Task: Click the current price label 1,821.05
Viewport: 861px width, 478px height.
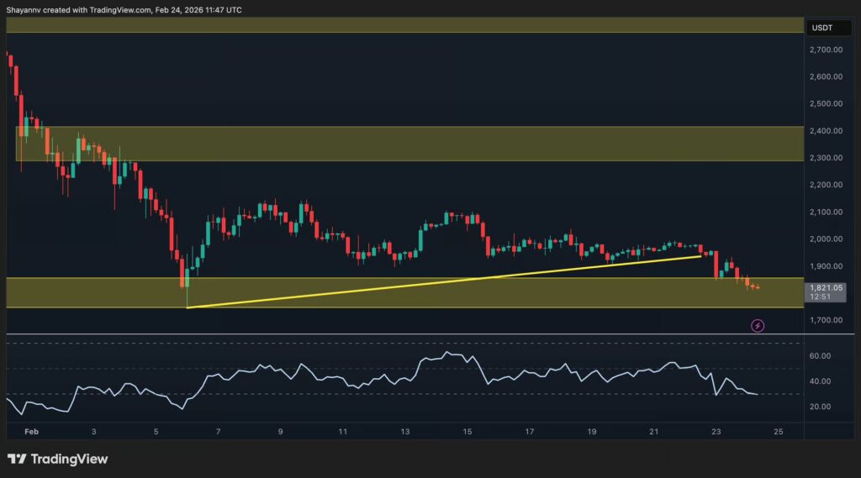Action: pyautogui.click(x=824, y=287)
